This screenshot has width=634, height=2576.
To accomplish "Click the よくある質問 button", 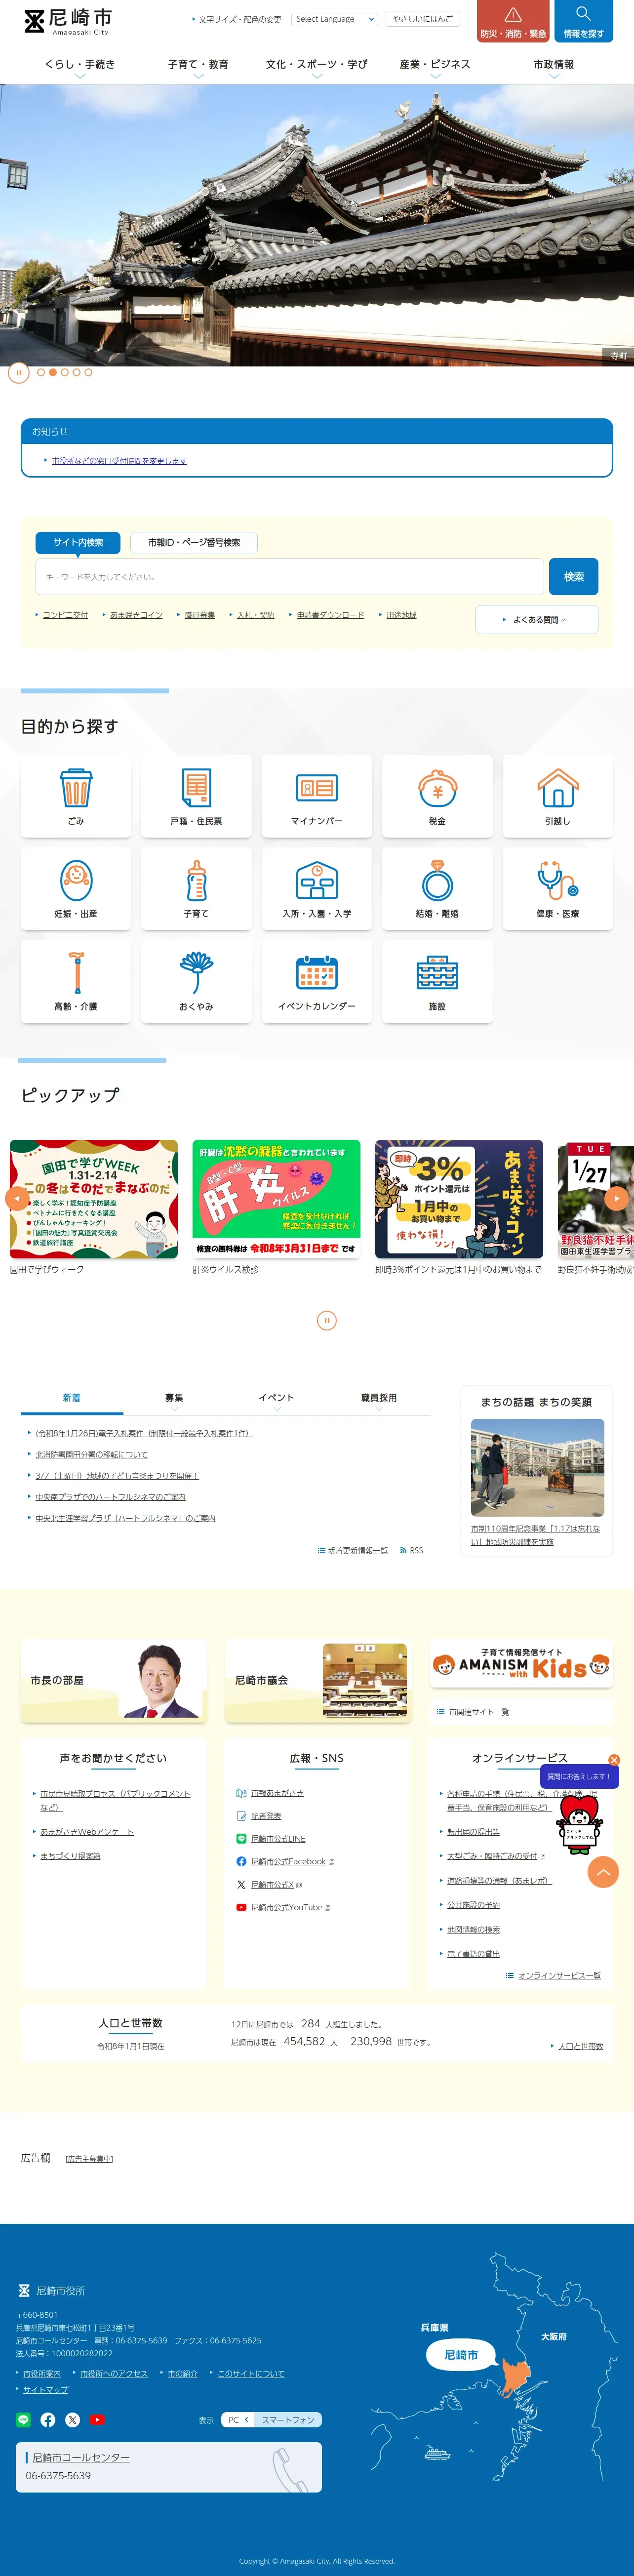I will [x=537, y=620].
